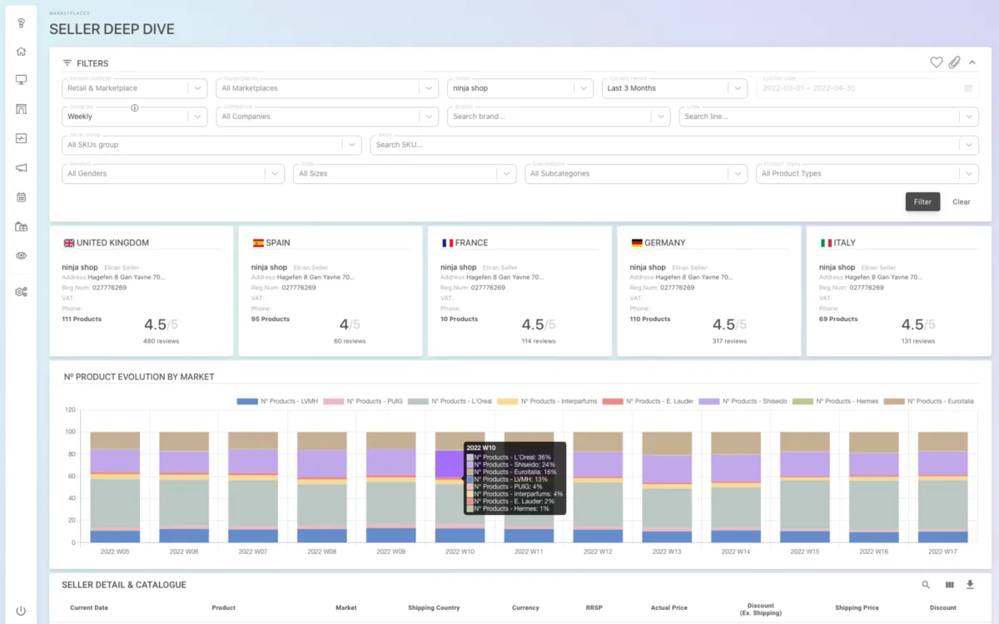Open the All Genders dropdown
999x624 pixels.
point(173,174)
